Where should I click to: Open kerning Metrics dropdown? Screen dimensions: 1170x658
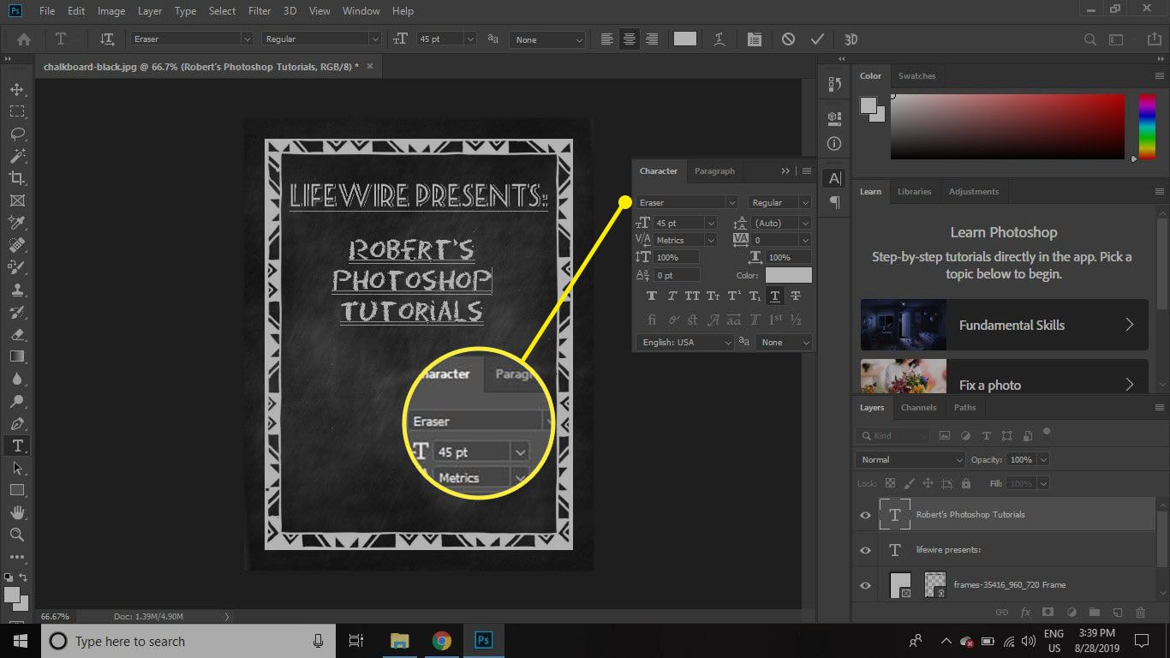[710, 241]
